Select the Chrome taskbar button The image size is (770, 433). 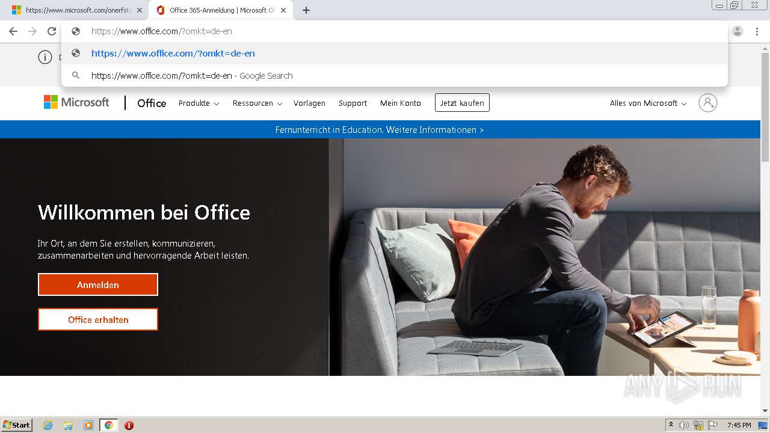(x=108, y=425)
